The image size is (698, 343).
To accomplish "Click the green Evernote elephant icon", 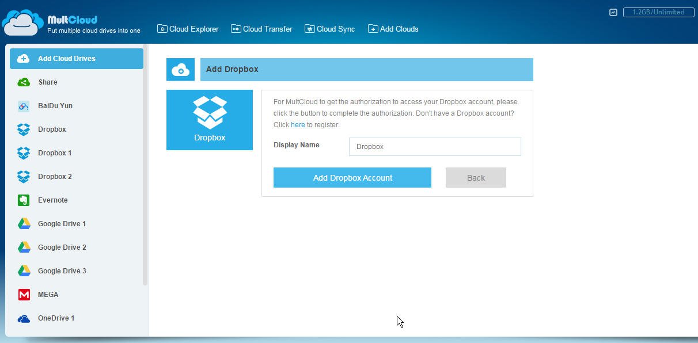I will 24,200.
